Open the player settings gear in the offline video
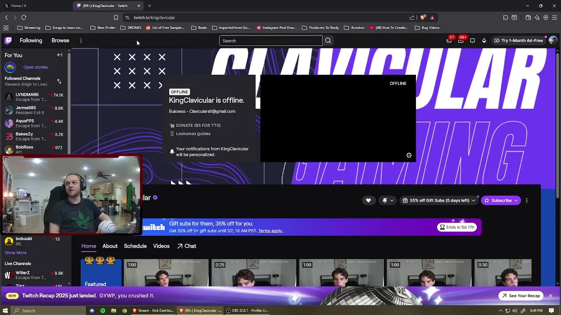561x315 pixels. tap(409, 155)
